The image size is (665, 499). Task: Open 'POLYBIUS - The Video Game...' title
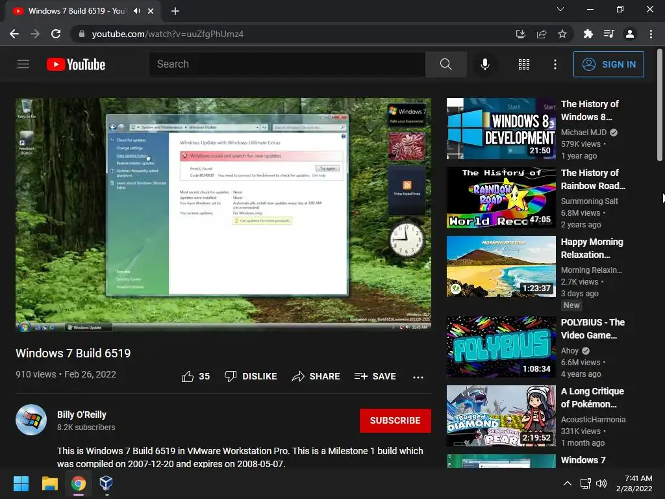(x=592, y=328)
